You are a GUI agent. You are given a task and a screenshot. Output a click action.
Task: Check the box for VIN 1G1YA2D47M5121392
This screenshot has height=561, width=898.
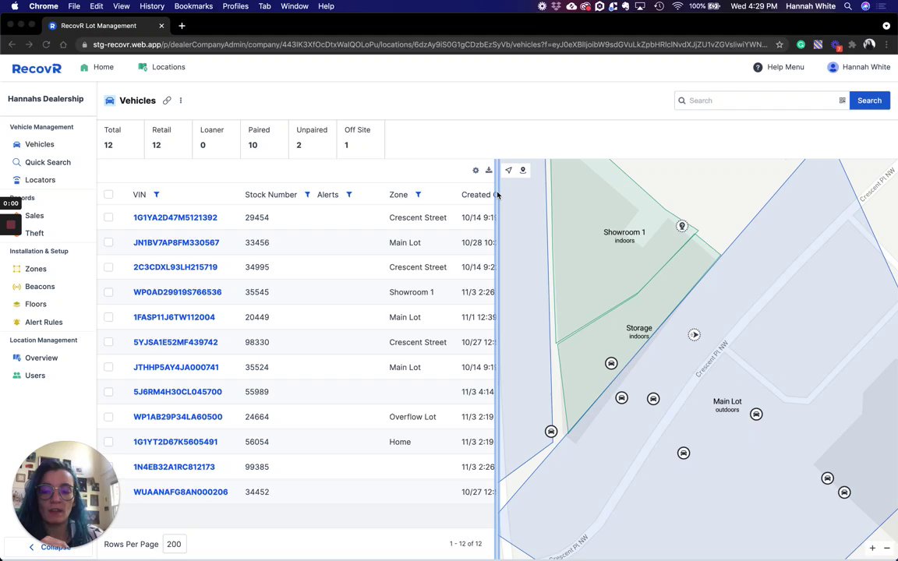tap(108, 217)
